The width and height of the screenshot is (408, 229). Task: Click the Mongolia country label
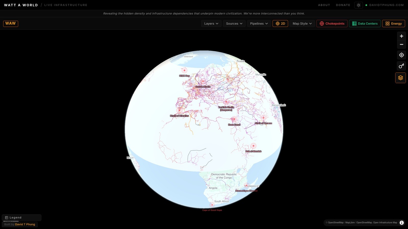click(261, 75)
